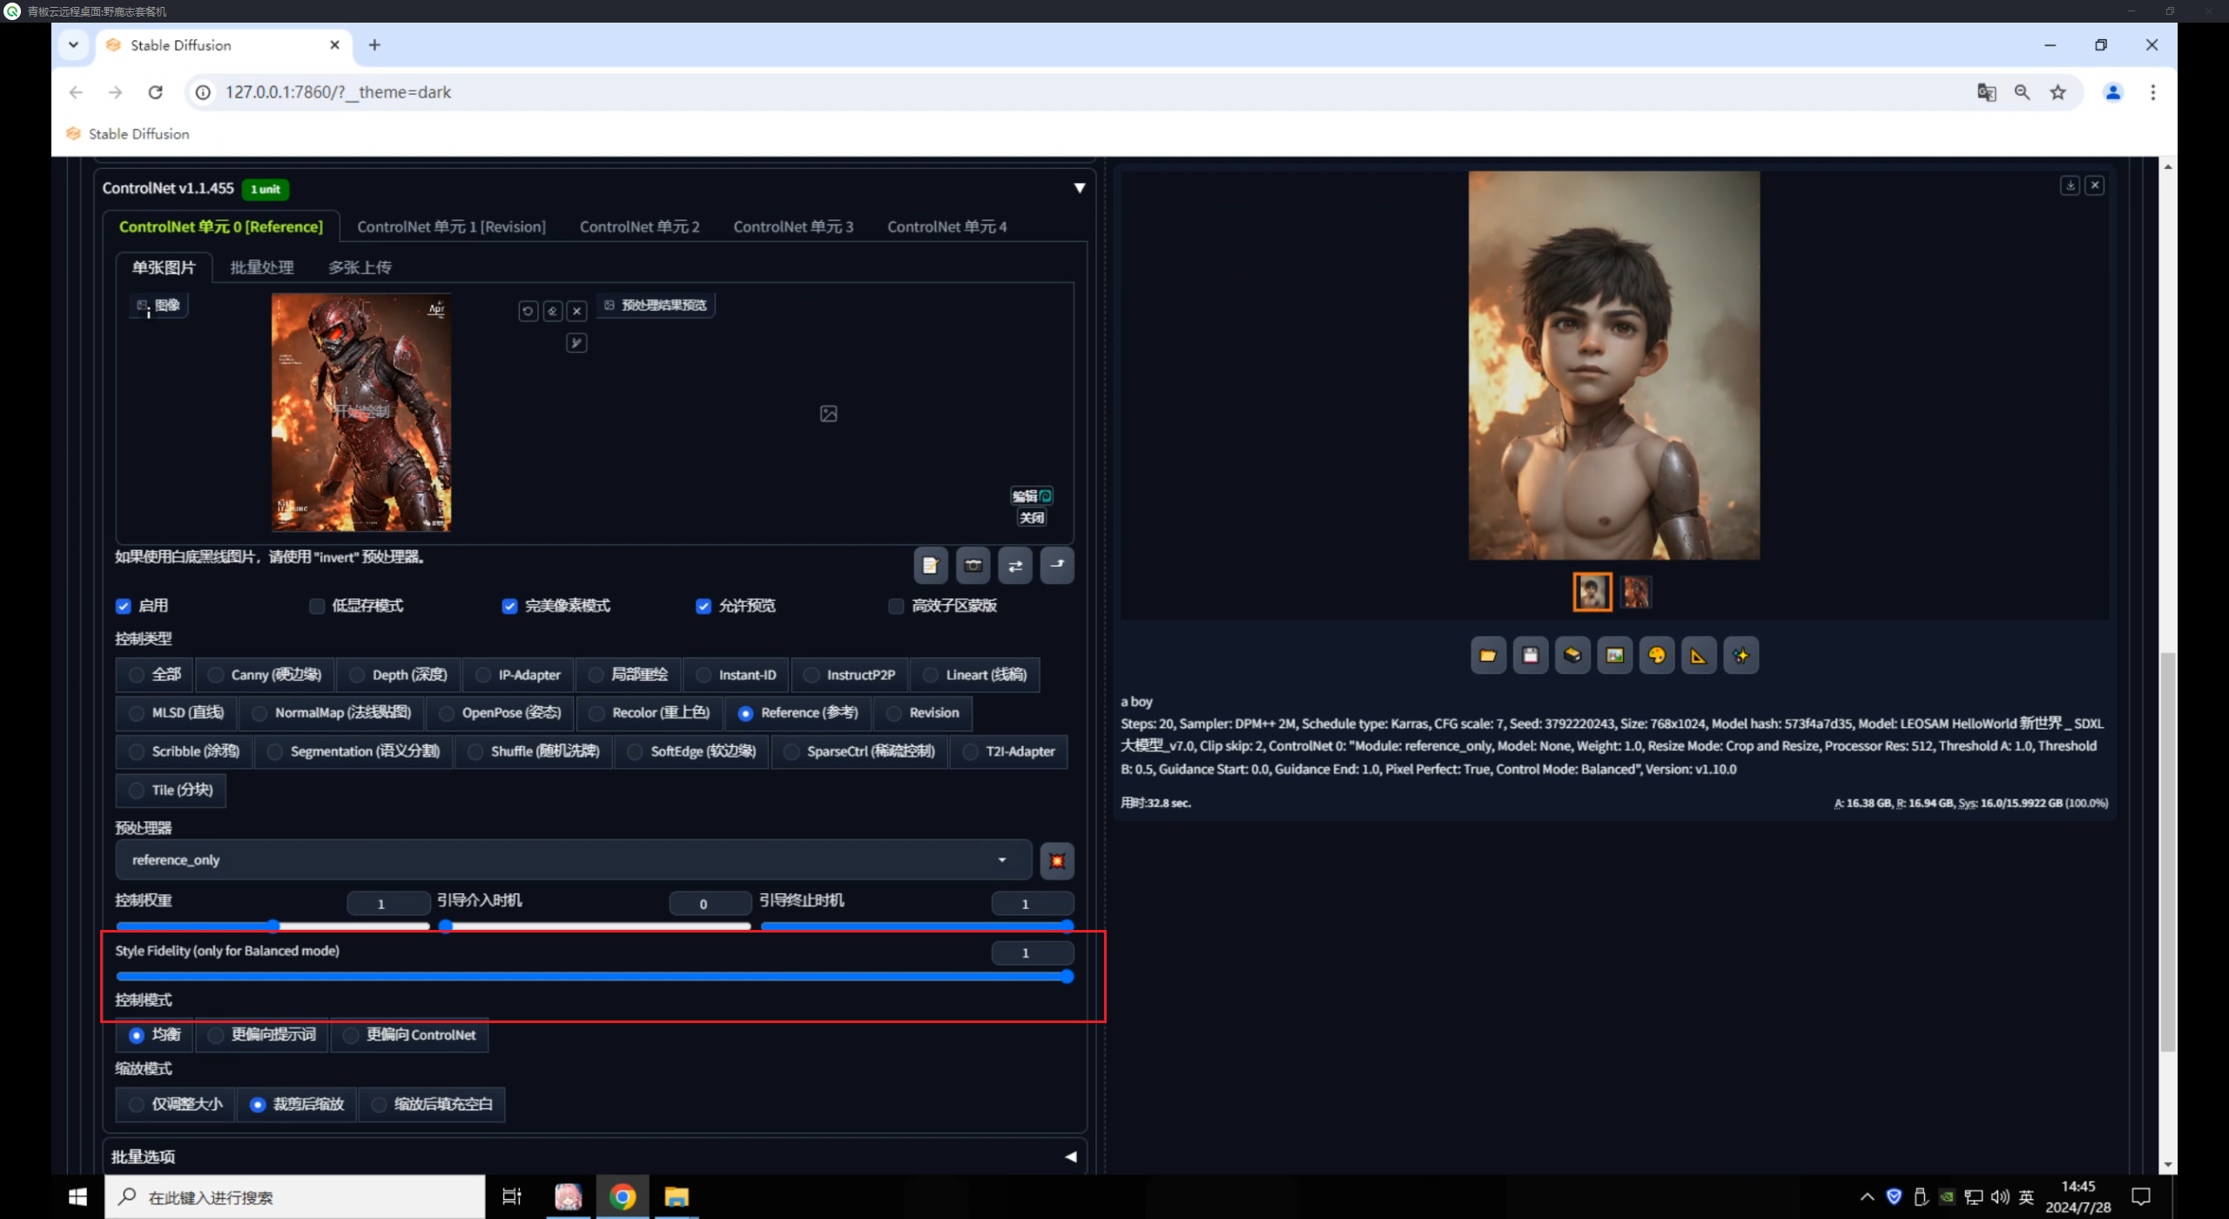
Task: Toggle the 完美像素模式 checkbox
Action: [x=510, y=606]
